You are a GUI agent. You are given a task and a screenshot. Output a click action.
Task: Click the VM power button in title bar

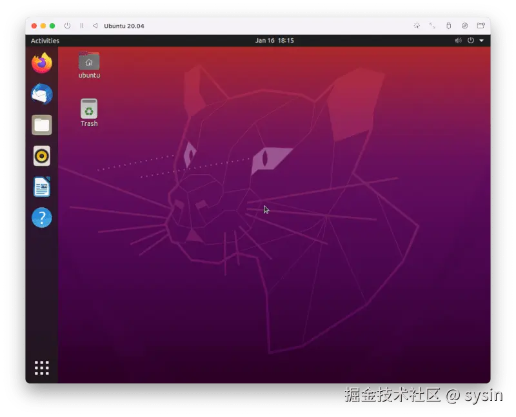[x=68, y=26]
